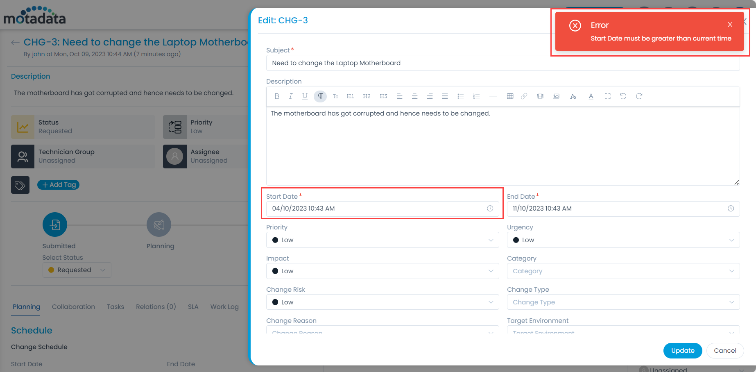
Task: Open the Urgency dropdown
Action: (x=623, y=240)
